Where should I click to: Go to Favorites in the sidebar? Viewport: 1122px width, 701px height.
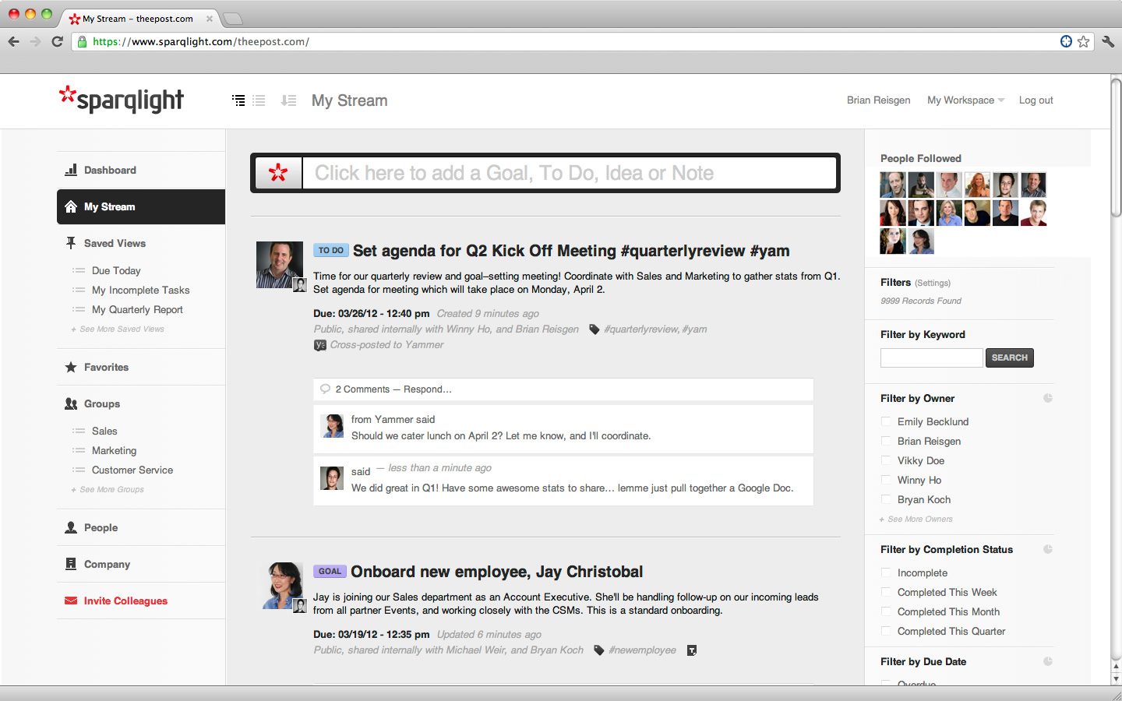106,367
